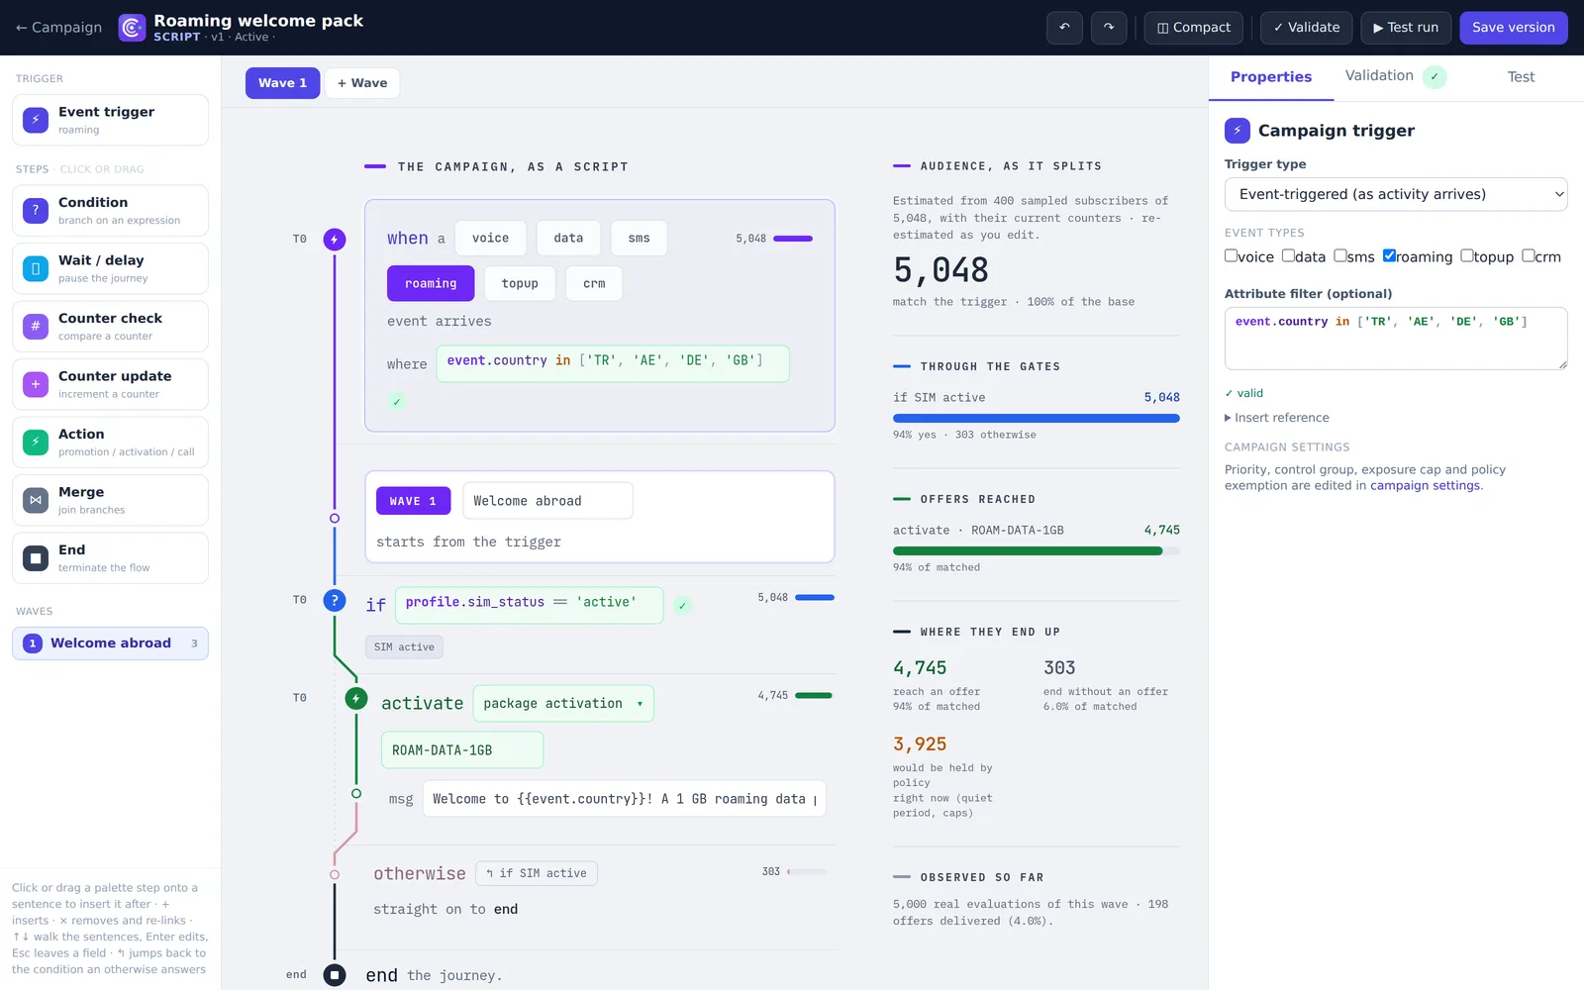Click the Campaign trigger lightning icon in Properties

pyautogui.click(x=1237, y=131)
